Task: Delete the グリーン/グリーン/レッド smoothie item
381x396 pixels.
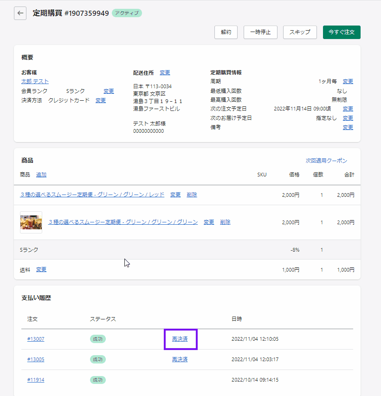Action: click(192, 195)
